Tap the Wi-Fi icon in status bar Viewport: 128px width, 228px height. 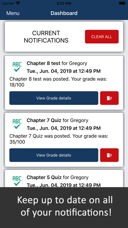click(18, 3)
